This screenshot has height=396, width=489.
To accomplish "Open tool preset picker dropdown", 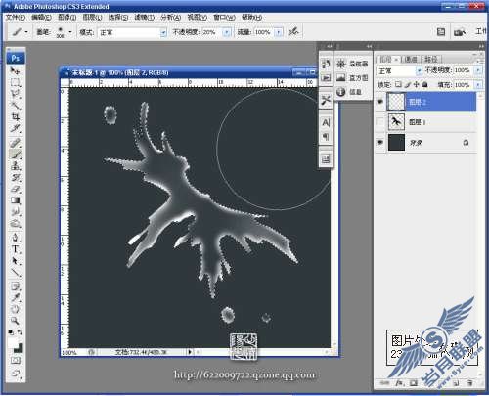I will pyautogui.click(x=26, y=32).
